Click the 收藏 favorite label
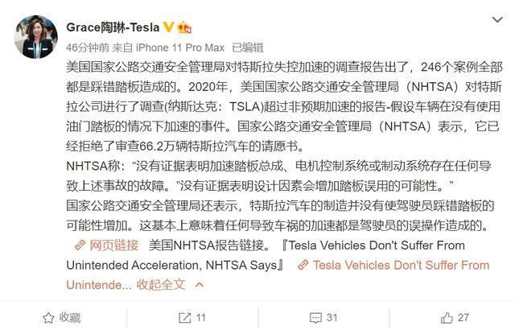The image size is (515, 334). click(x=70, y=317)
